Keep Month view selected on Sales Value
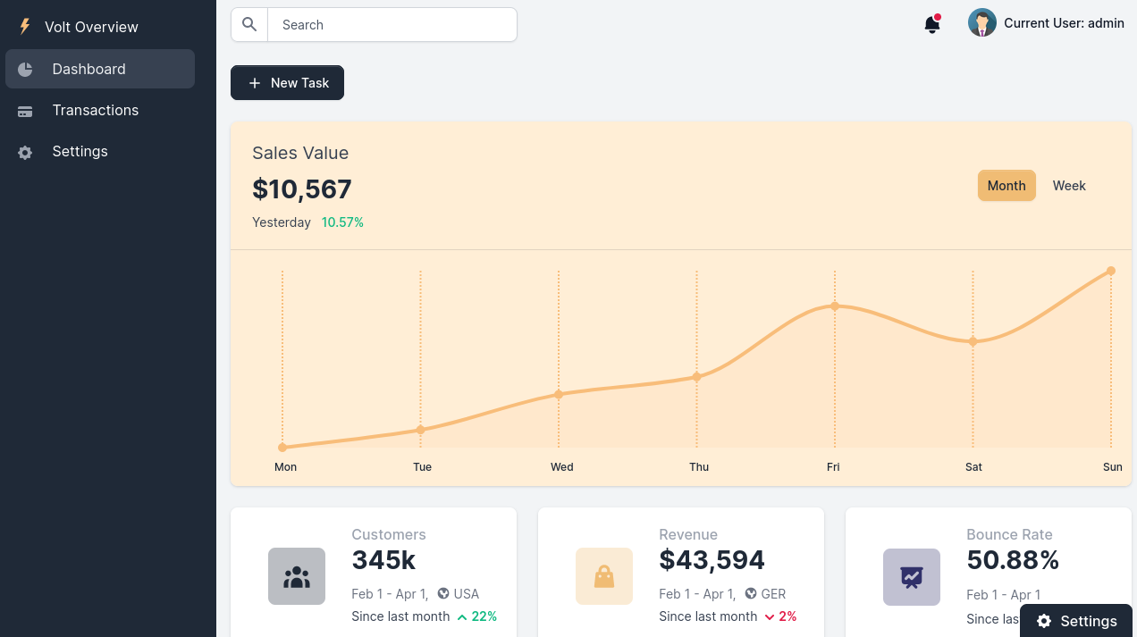Image resolution: width=1137 pixels, height=637 pixels. point(1006,185)
